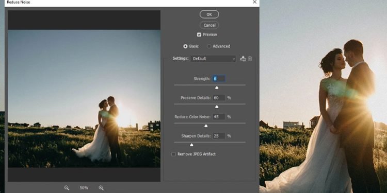The height and width of the screenshot is (193, 387).
Task: Save a copy of current settings icon
Action: (x=243, y=59)
